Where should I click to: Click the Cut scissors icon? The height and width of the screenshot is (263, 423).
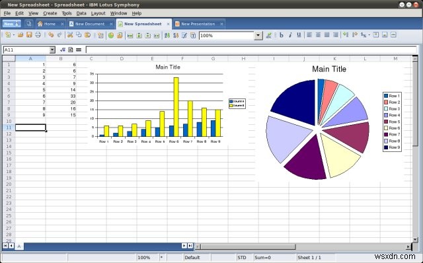pos(70,35)
